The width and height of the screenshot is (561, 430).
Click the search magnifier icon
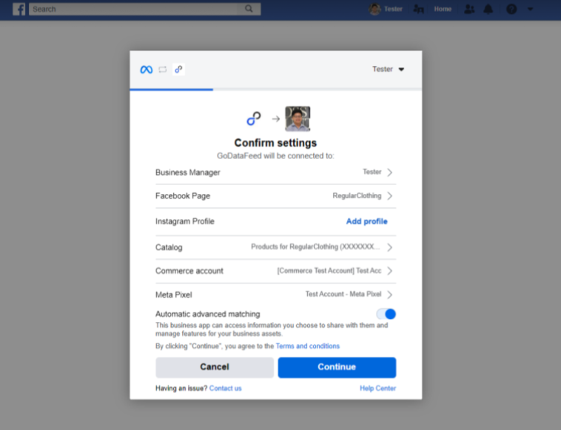(249, 9)
